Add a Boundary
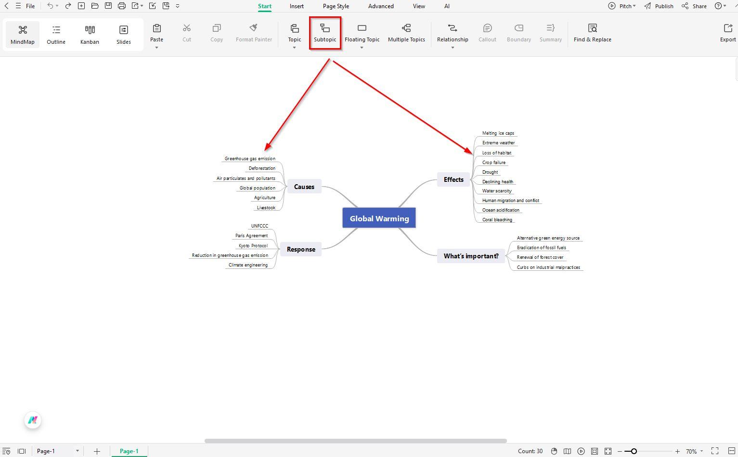The height and width of the screenshot is (457, 738). tap(519, 33)
